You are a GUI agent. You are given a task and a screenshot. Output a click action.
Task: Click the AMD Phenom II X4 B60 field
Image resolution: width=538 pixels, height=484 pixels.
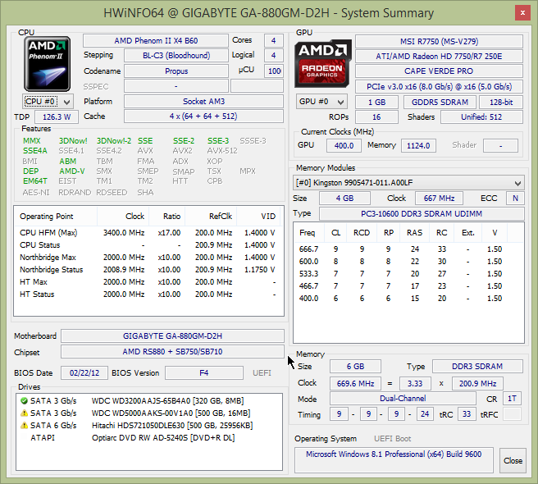pos(156,40)
